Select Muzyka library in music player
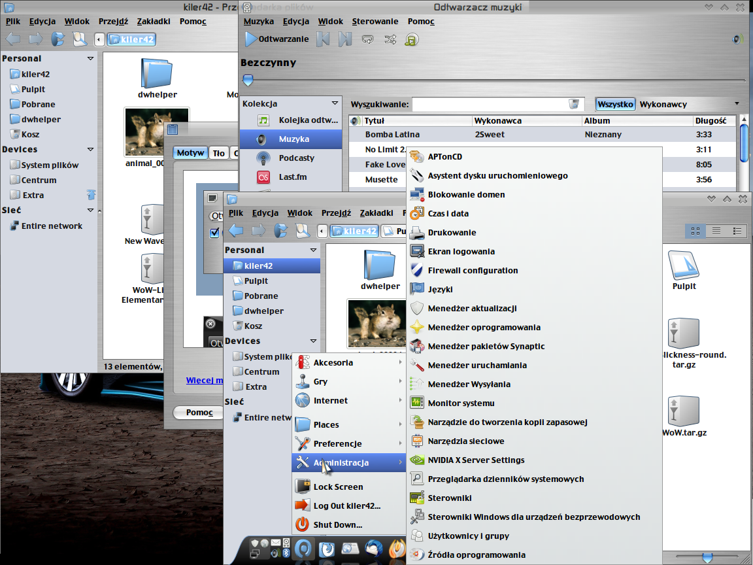The height and width of the screenshot is (565, 753). [x=290, y=139]
